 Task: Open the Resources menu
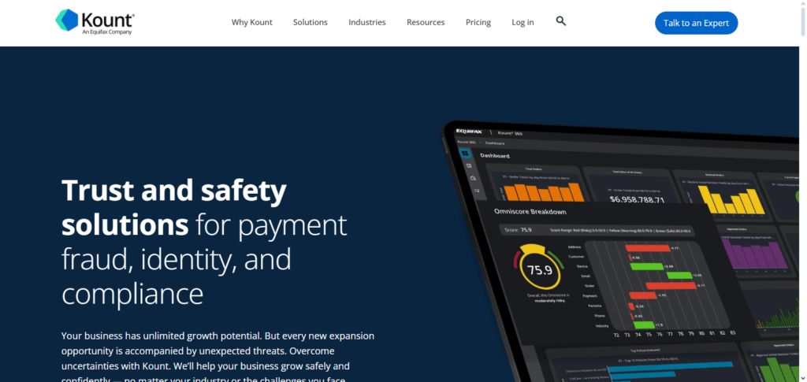tap(426, 22)
